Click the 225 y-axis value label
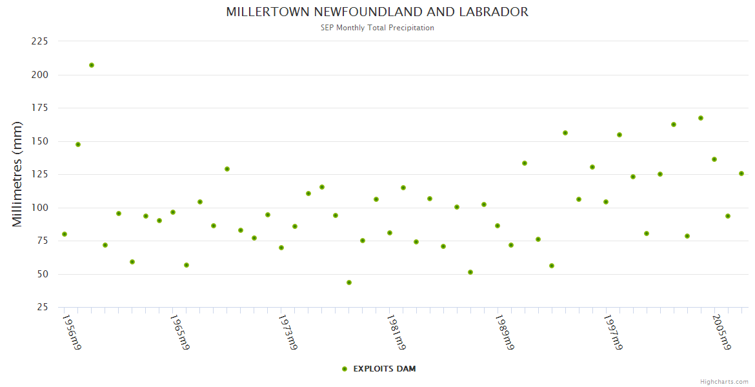The image size is (755, 387). pyautogui.click(x=40, y=41)
